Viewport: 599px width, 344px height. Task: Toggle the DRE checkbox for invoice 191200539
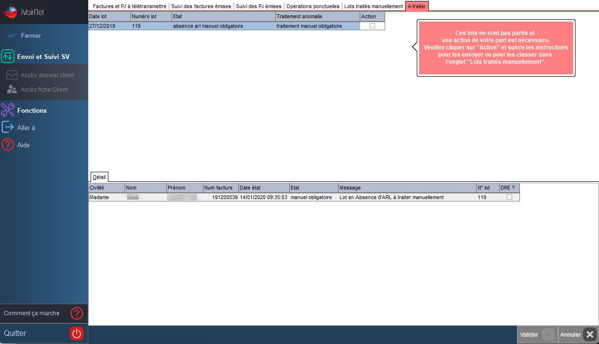tap(509, 197)
